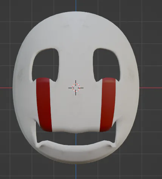The image size is (162, 179).
Task: Click the blue Z axis line below the mask
Action: (76, 171)
